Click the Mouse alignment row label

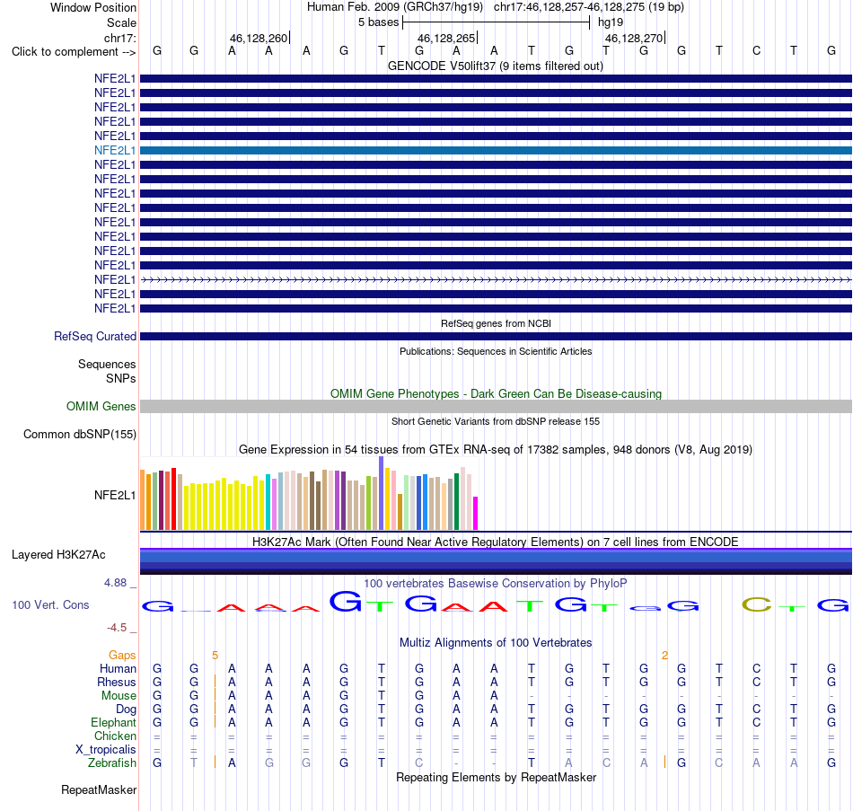click(x=119, y=696)
